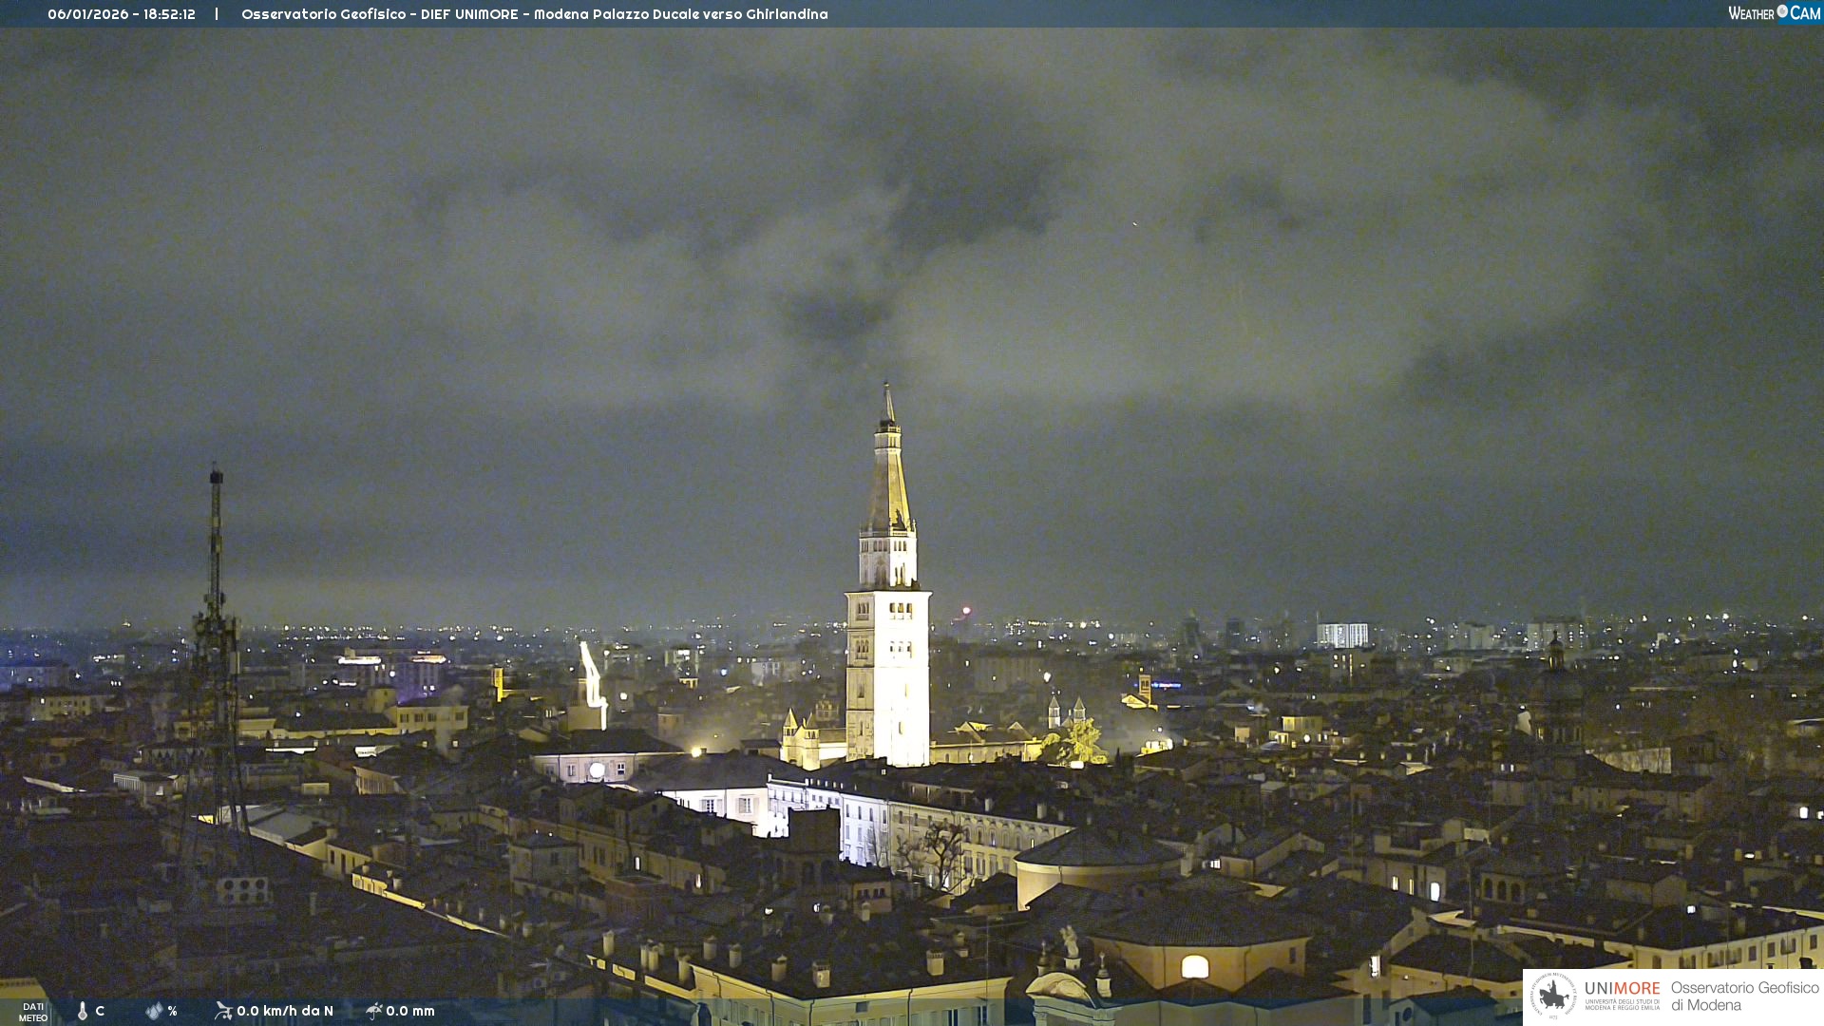
Task: Click the humidity water drops icon
Action: click(154, 1011)
